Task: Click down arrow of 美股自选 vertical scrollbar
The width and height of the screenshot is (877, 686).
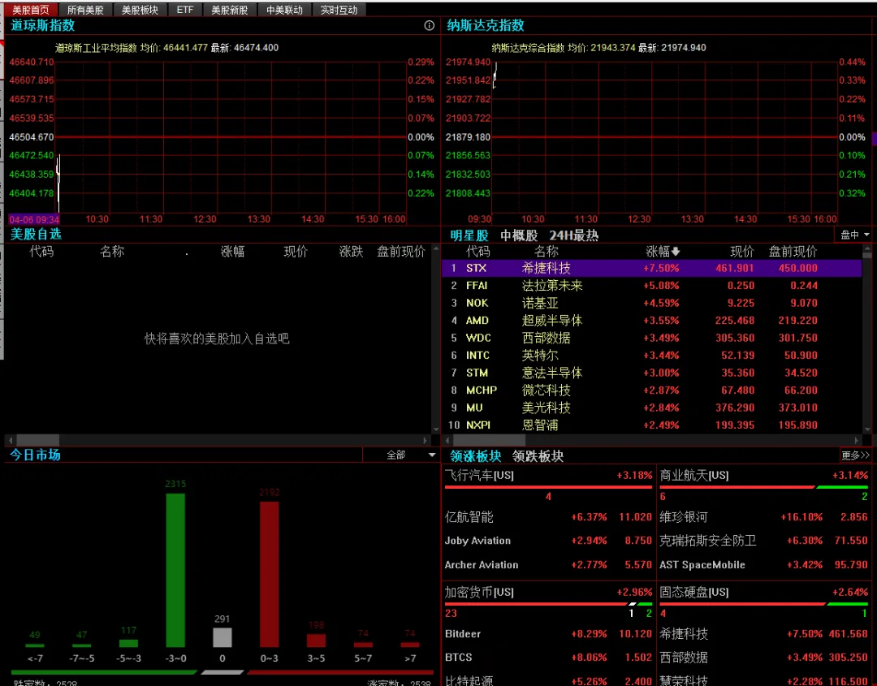Action: (436, 429)
